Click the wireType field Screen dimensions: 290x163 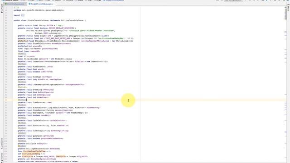click(47, 77)
